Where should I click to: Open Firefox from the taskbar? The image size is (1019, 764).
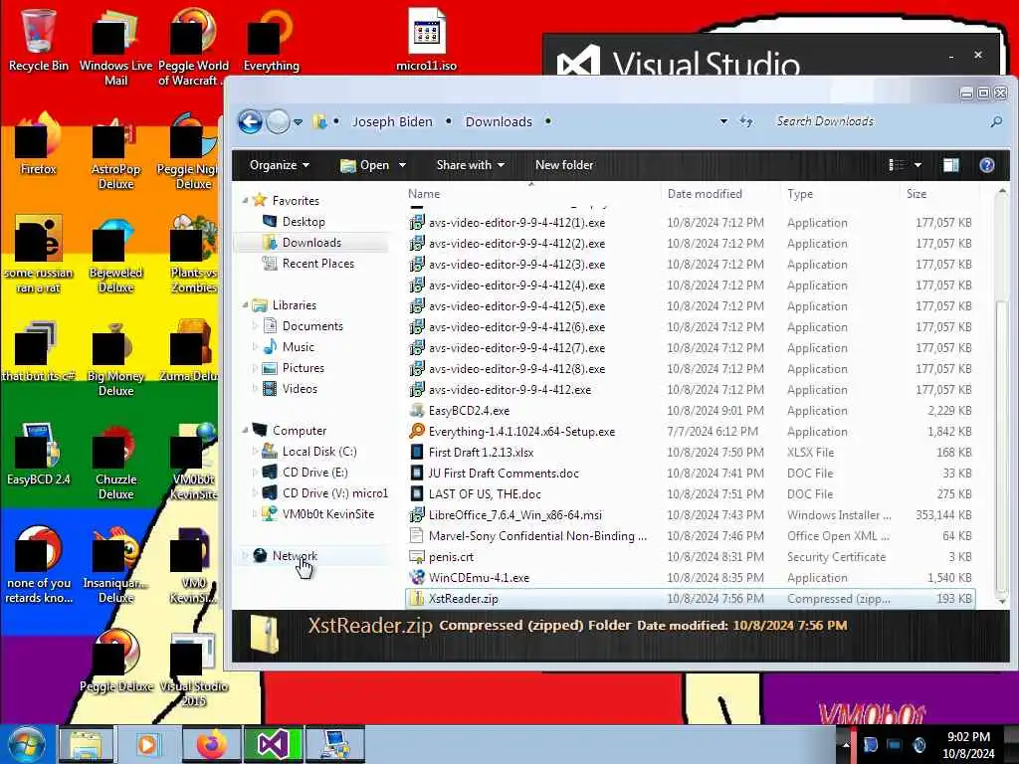click(211, 744)
